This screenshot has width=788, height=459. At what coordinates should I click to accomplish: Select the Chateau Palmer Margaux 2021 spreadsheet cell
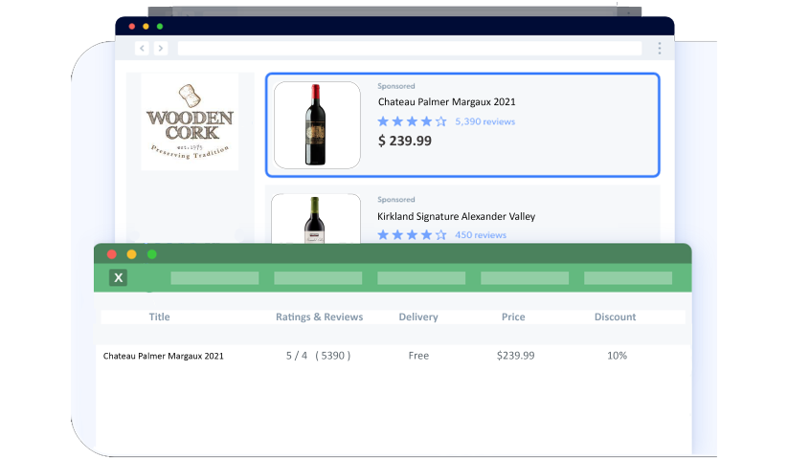tap(164, 356)
